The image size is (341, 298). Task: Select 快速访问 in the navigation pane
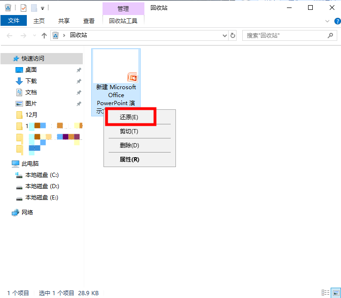coord(42,59)
